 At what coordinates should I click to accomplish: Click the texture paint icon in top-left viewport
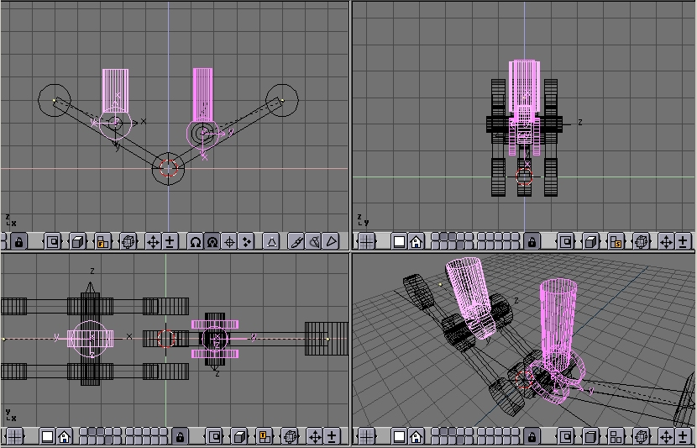[x=314, y=241]
